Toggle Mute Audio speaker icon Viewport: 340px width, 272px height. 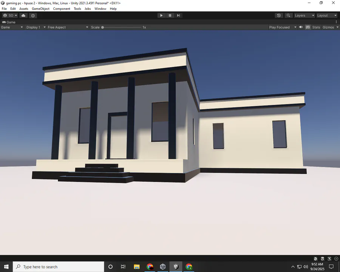point(301,27)
